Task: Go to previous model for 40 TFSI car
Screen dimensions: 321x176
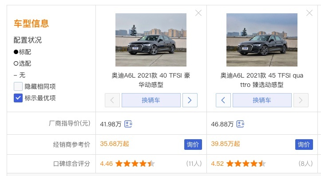Action: 112,100
